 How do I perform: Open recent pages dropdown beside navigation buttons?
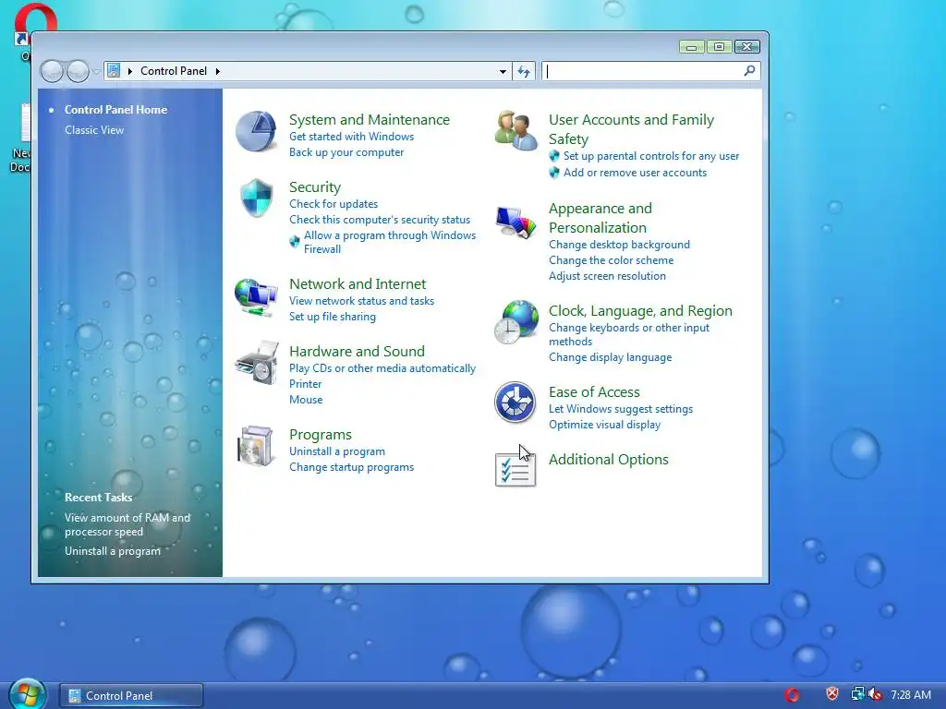(x=96, y=72)
